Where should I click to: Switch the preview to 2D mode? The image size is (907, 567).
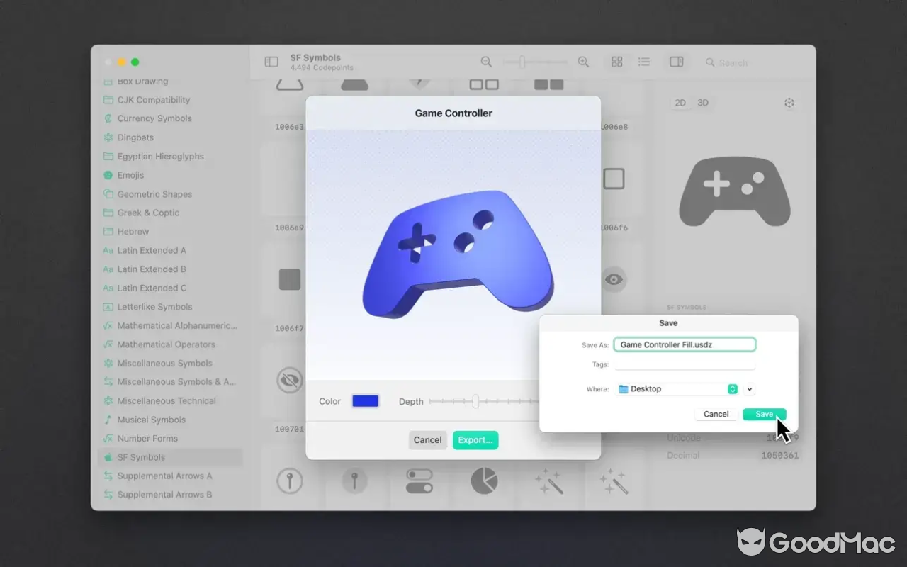click(680, 103)
